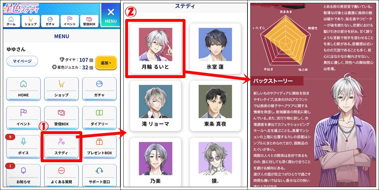Screen dimensions: 379x190
Task: Click the マイページ button
Action: (x=22, y=61)
